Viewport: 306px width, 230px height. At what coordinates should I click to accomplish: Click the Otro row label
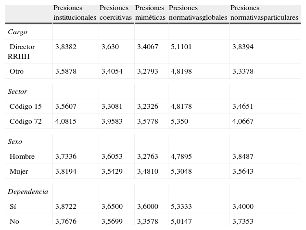pos(17,71)
